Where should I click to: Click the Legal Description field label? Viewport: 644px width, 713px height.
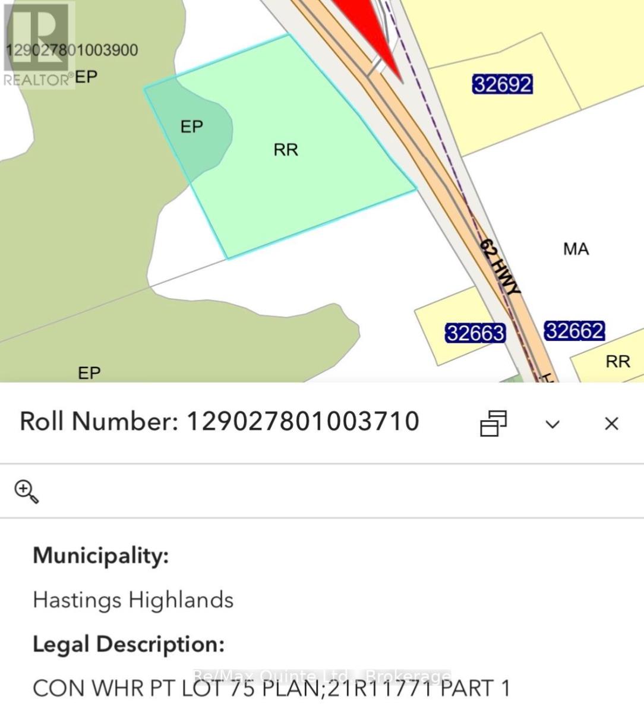coord(129,644)
